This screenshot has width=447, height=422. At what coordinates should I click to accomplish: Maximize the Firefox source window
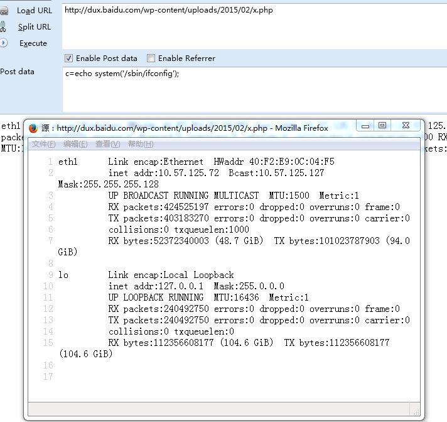coord(382,126)
